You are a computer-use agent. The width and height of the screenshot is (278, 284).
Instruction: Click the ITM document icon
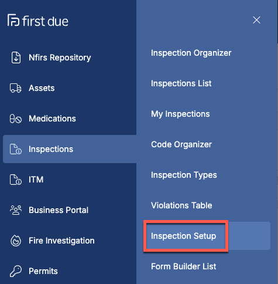click(x=16, y=180)
